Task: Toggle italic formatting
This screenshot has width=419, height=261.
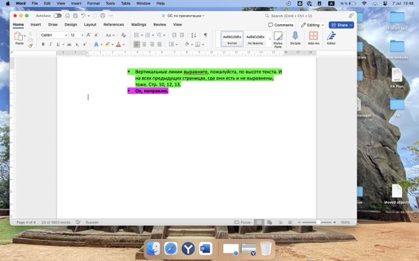Action: (50, 44)
